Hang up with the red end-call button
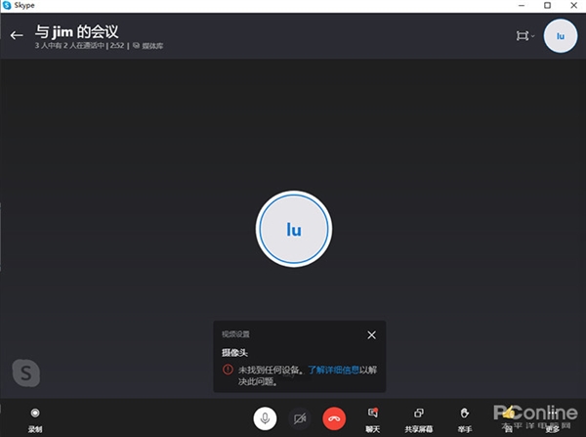Screen dimensions: 586x437 [334, 418]
